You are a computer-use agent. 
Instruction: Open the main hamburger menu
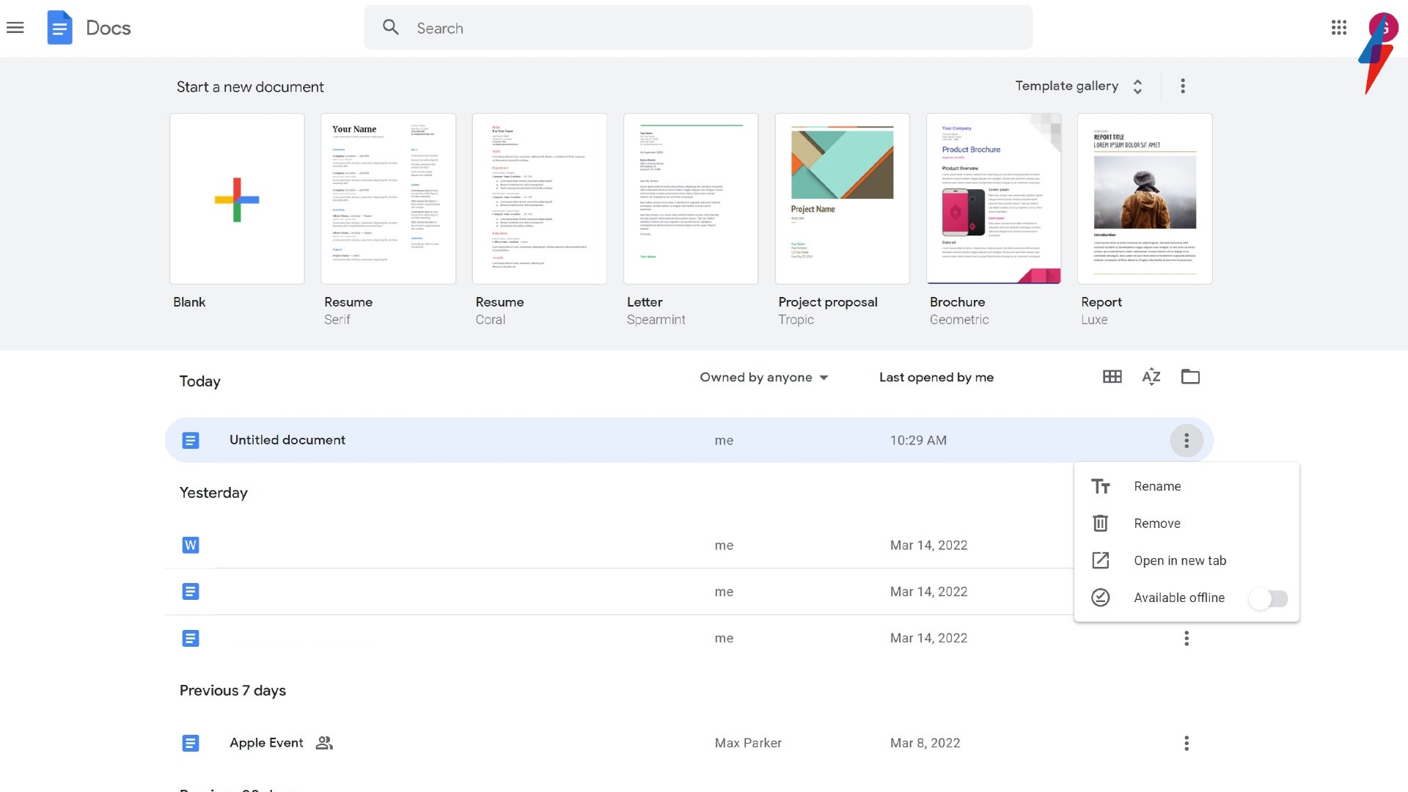coord(15,28)
